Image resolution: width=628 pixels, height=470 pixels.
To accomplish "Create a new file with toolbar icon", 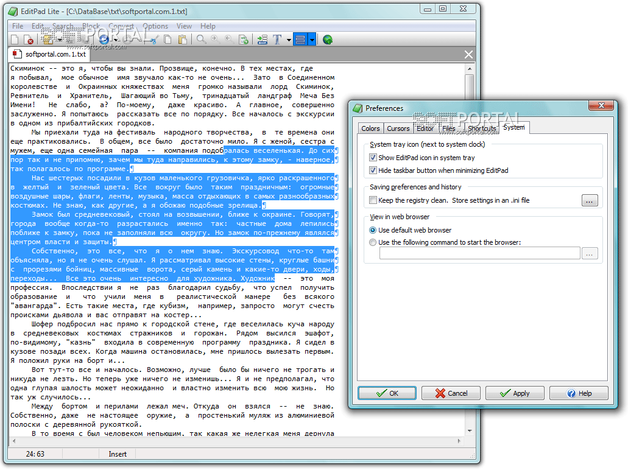I will coord(15,39).
